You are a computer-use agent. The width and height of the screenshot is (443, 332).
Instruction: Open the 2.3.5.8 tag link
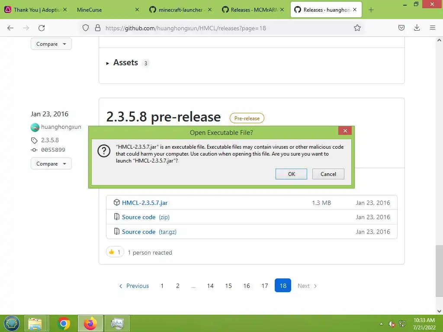click(x=50, y=140)
